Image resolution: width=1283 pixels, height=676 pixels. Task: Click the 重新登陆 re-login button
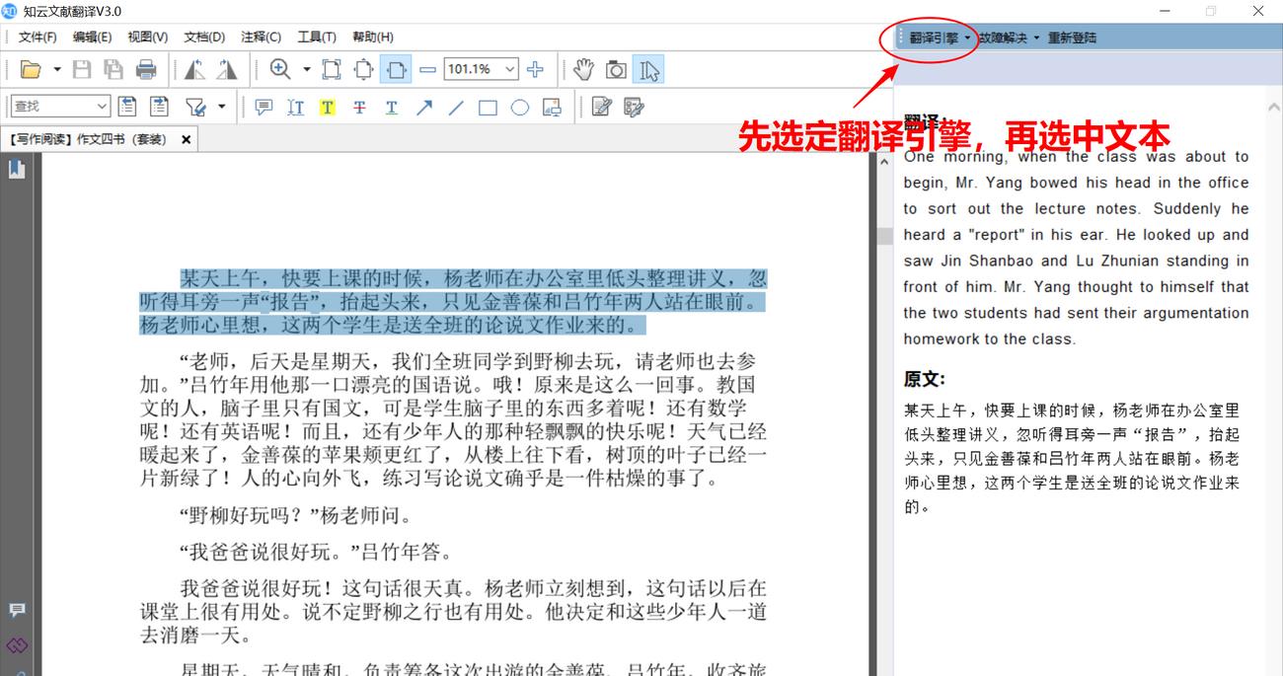pos(1071,36)
